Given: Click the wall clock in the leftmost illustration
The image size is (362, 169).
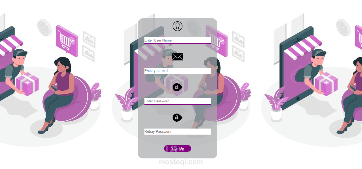Looking at the screenshot, I should pyautogui.click(x=44, y=27).
